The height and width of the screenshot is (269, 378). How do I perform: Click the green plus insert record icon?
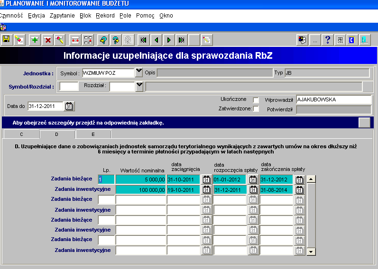click(x=35, y=40)
